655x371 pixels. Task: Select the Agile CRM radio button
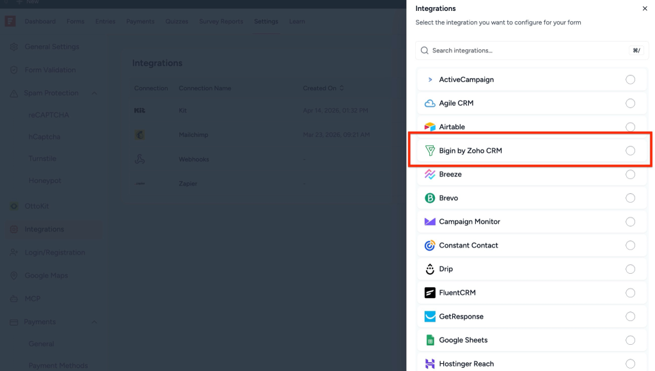pyautogui.click(x=630, y=103)
